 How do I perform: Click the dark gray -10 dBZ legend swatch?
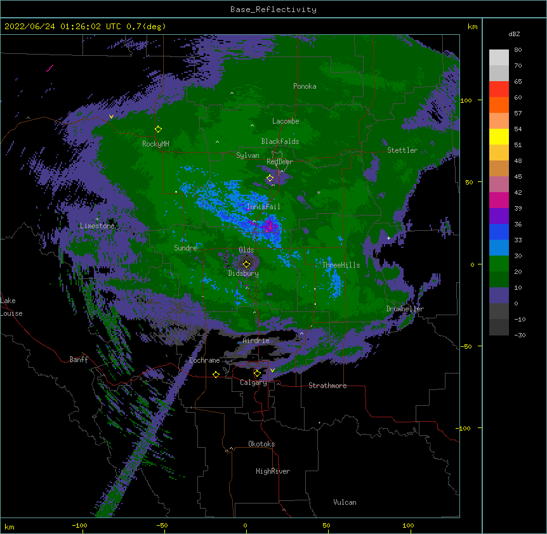click(499, 327)
